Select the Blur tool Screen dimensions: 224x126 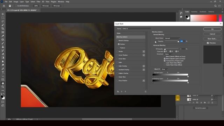(3, 62)
